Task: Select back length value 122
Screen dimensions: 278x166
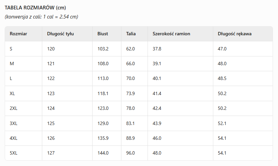Action: [51, 78]
